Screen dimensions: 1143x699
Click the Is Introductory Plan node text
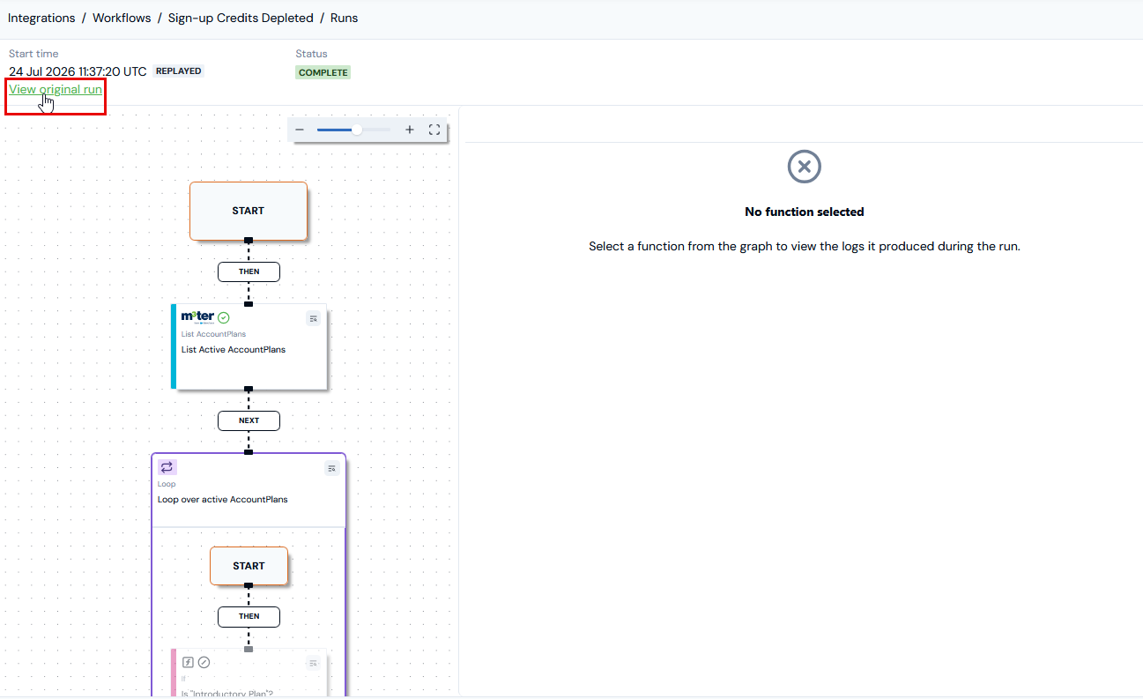(x=227, y=694)
